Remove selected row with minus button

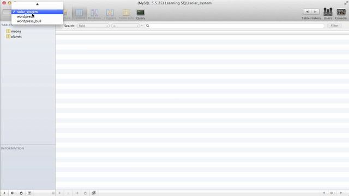point(68,193)
